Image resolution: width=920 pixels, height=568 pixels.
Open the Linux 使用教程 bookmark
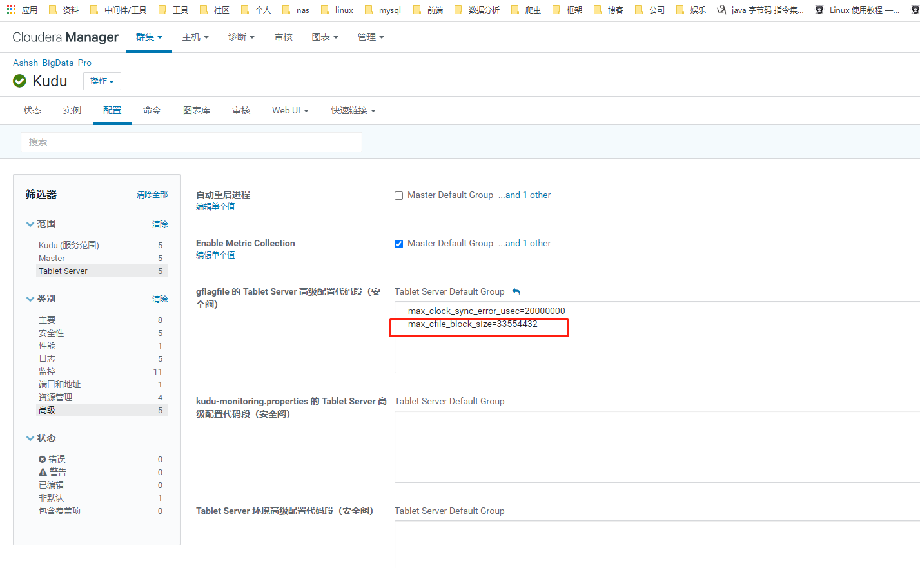(x=857, y=10)
